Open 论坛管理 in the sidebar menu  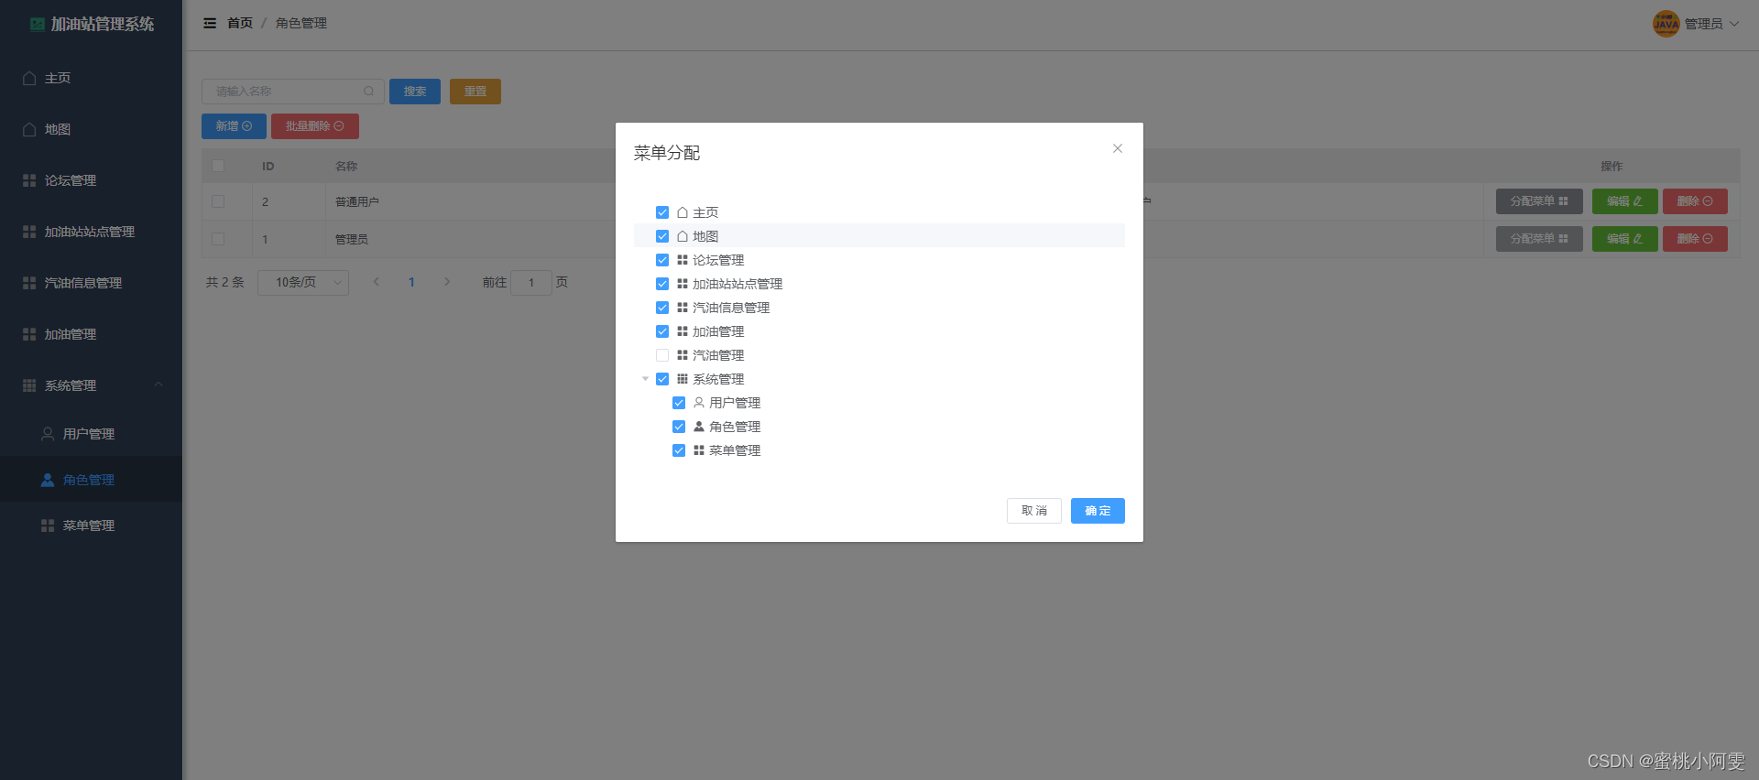91,180
